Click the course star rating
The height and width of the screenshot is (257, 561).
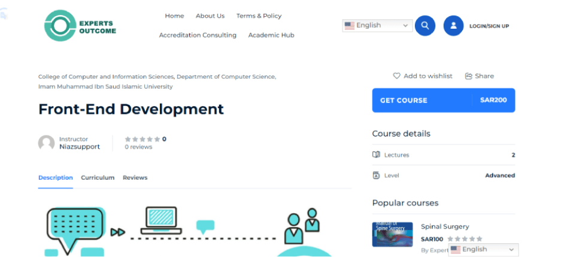[x=142, y=139]
